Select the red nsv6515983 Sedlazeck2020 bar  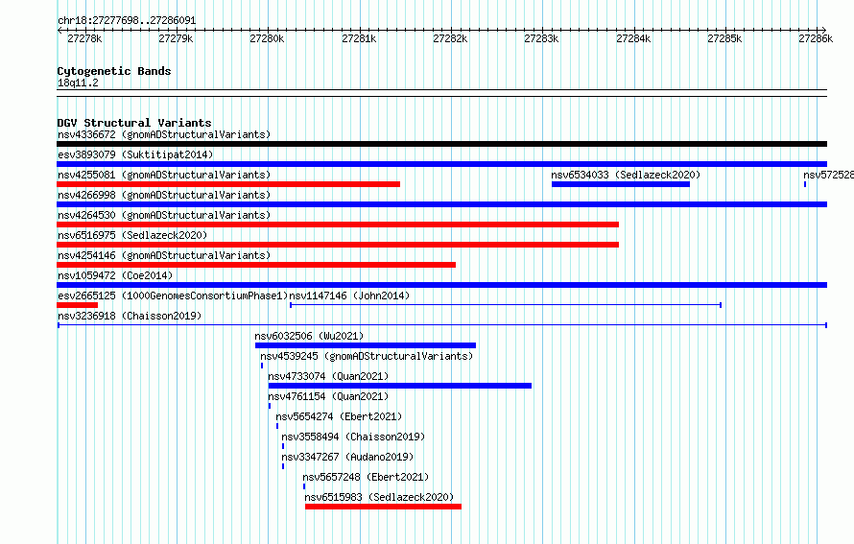[x=384, y=507]
